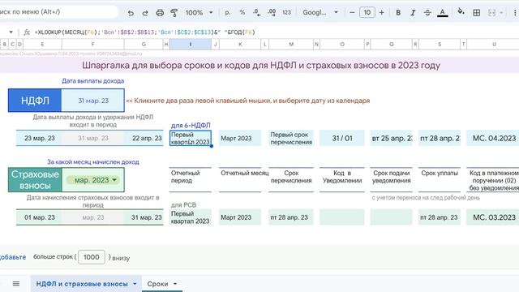Decrease font size with minus button
The height and width of the screenshot is (292, 519).
point(352,13)
